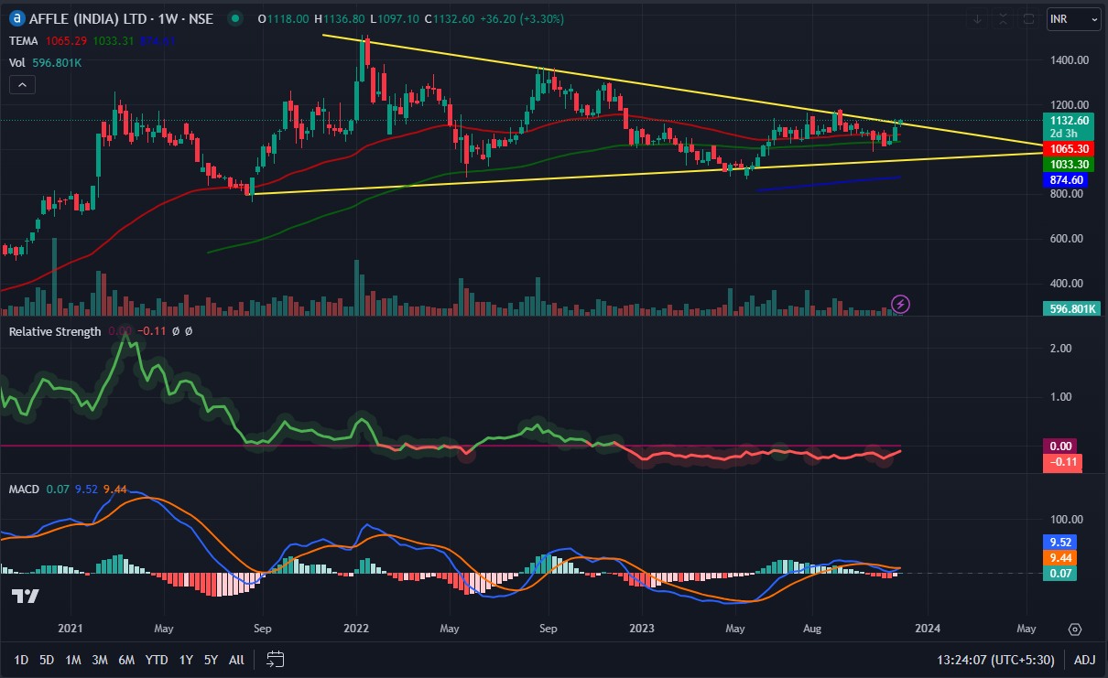Click the open price value O1118.00
The width and height of the screenshot is (1108, 678).
tap(284, 18)
